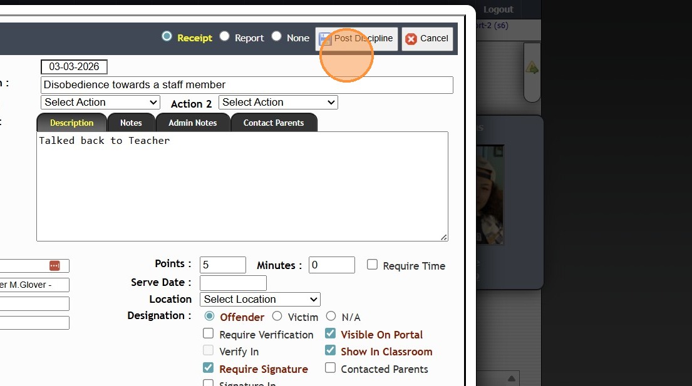Click the description text area
Screen dimensions: 692x386
(x=242, y=186)
